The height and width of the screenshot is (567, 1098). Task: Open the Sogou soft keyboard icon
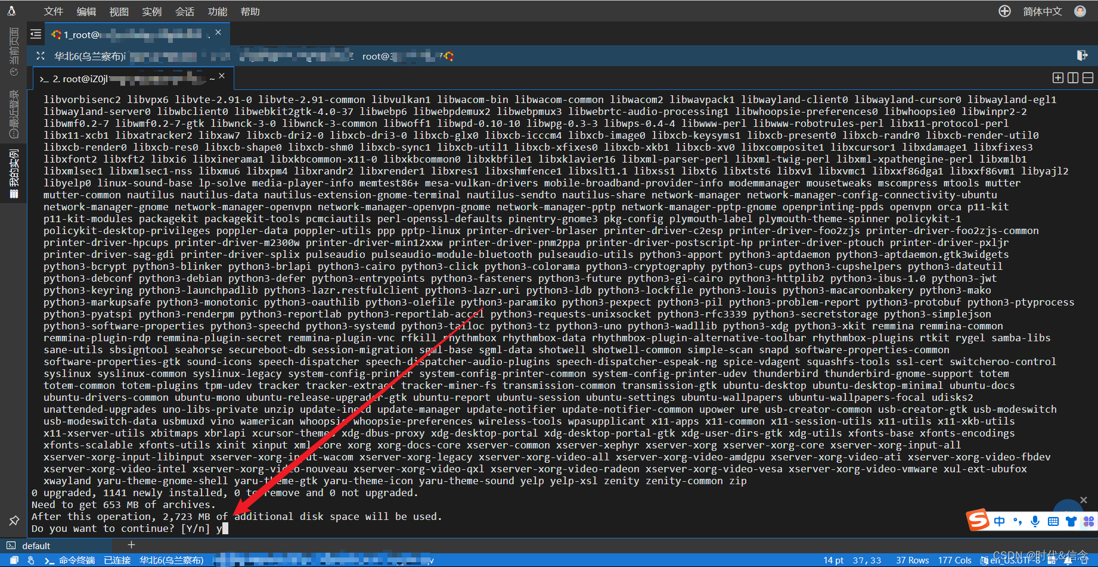[x=1053, y=522]
